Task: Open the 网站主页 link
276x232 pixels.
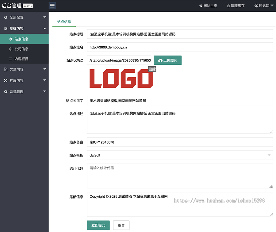Action: (x=208, y=6)
